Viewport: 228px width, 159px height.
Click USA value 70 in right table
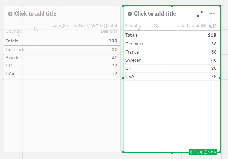click(214, 77)
